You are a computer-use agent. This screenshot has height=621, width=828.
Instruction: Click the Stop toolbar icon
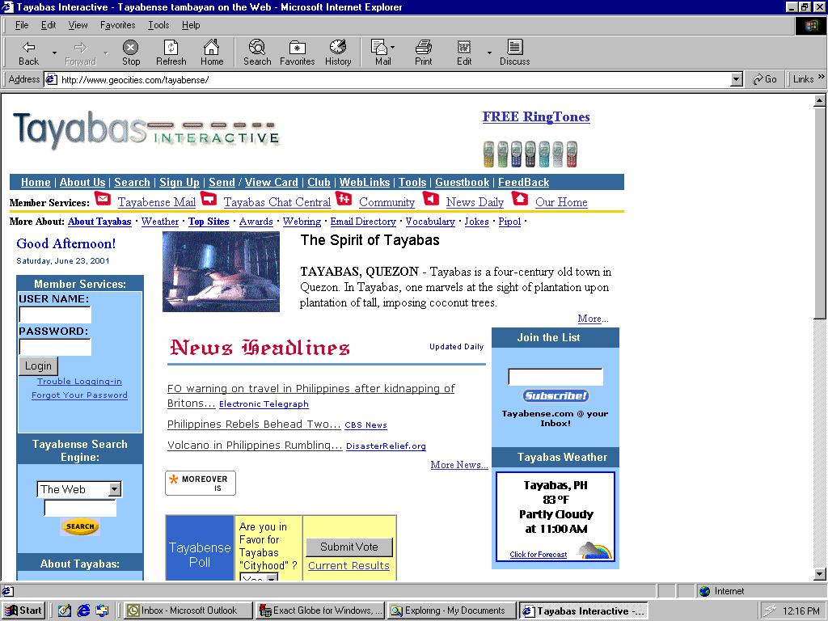tap(130, 53)
